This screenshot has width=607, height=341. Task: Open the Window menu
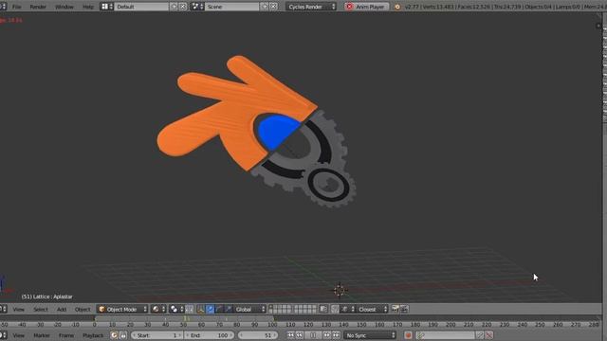tap(64, 7)
